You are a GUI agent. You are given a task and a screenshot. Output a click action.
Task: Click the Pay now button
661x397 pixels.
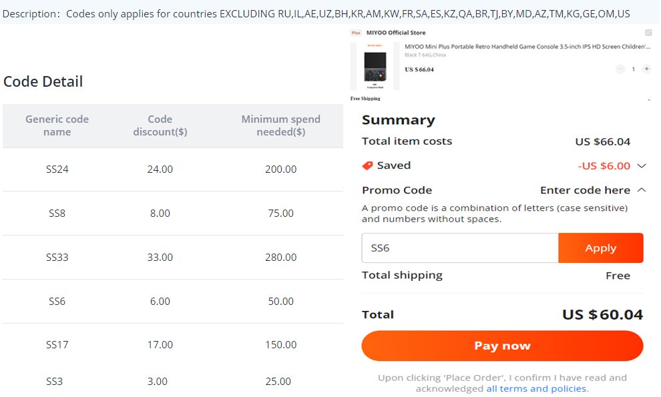(x=502, y=346)
